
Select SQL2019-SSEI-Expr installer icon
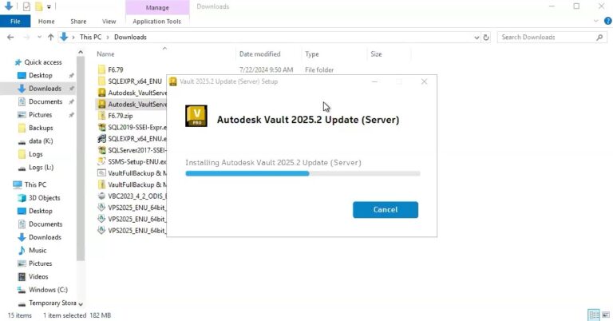(x=101, y=127)
